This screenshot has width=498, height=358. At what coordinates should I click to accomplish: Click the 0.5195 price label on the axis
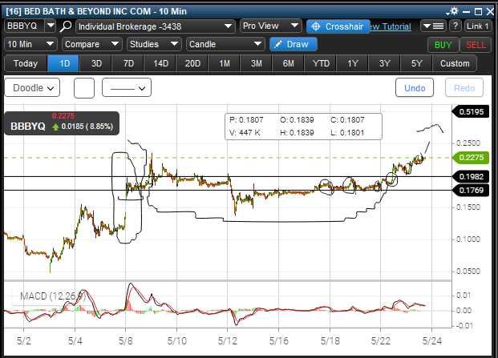(x=471, y=111)
